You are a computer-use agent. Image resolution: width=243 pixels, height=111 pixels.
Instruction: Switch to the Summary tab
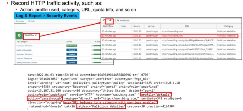pos(19,21)
